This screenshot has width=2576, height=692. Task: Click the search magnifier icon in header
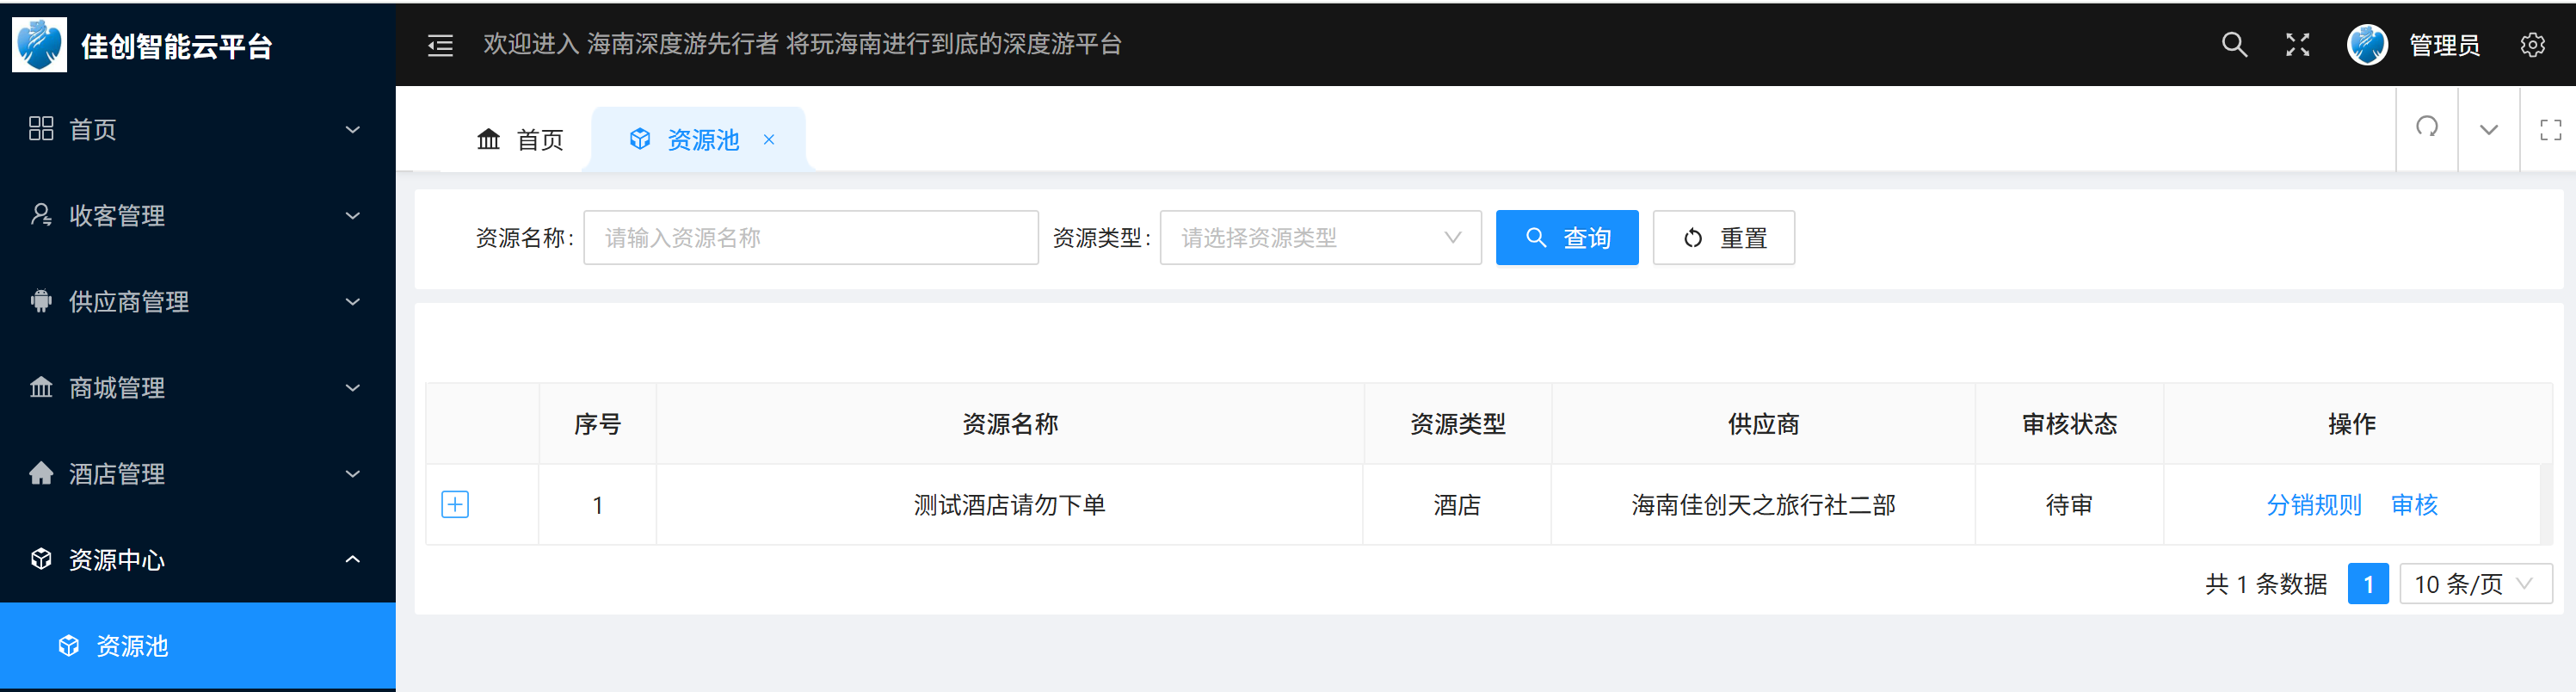[2234, 45]
